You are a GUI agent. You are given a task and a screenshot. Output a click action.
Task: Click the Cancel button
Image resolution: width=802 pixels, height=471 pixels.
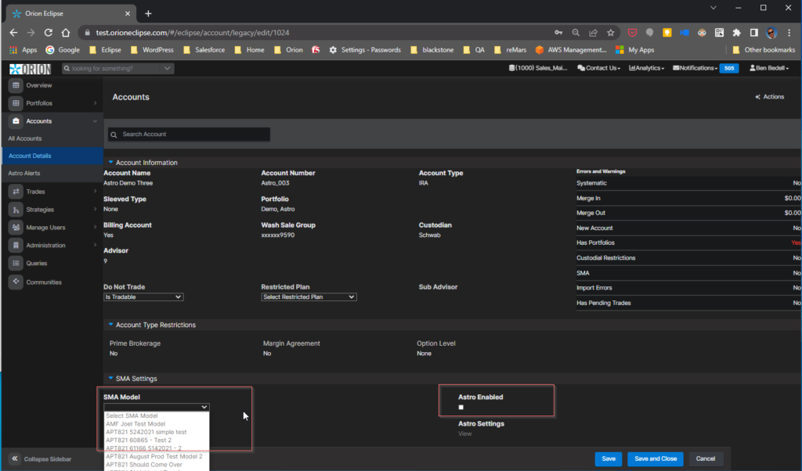point(706,458)
